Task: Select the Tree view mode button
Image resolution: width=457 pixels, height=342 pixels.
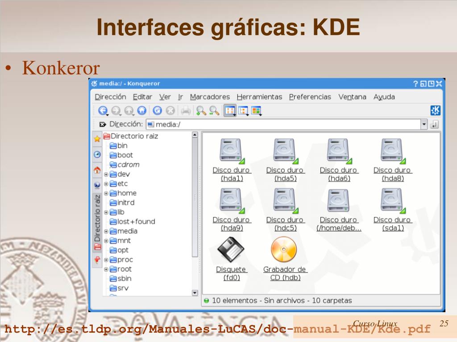Action: [243, 110]
